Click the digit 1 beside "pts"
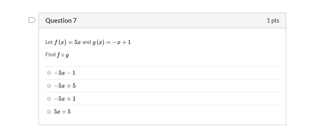317x132 pixels. pyautogui.click(x=268, y=20)
